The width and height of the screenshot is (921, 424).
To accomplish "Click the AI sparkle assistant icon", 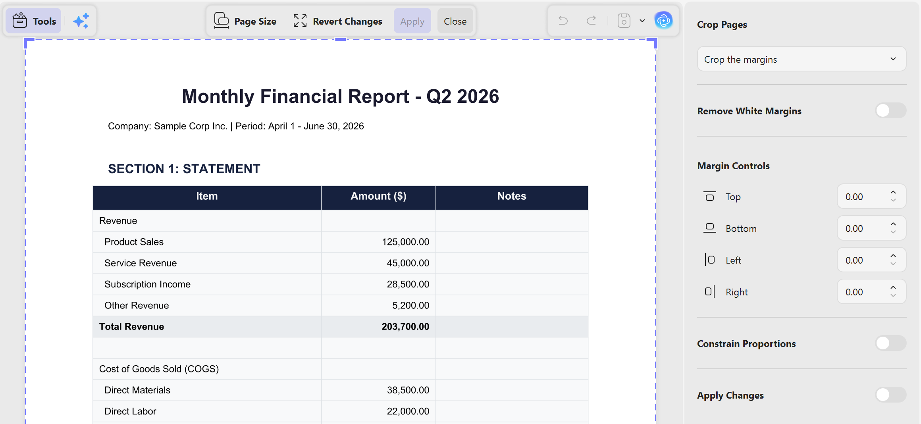I will pyautogui.click(x=81, y=21).
